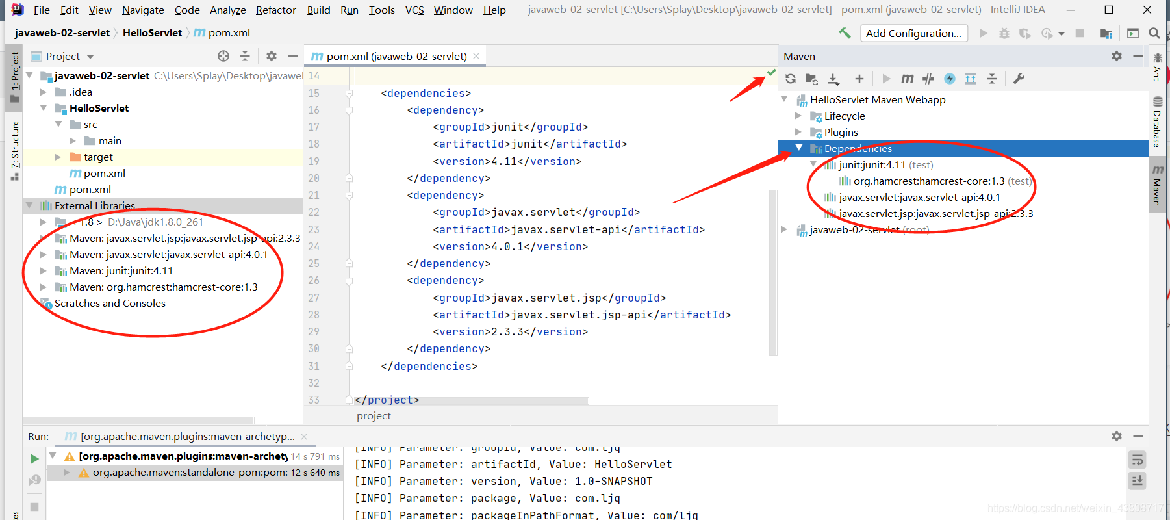This screenshot has width=1170, height=520.
Task: Open the Build menu
Action: [318, 10]
